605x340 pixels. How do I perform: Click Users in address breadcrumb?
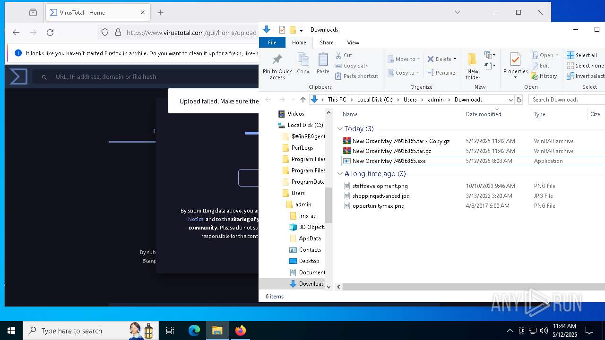point(410,100)
